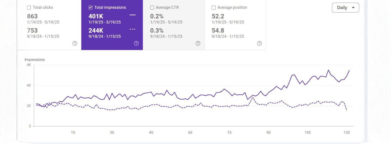Screen dimensions: 391x144
Task: Uncheck the Total impressions checkbox
Action: 90,8
